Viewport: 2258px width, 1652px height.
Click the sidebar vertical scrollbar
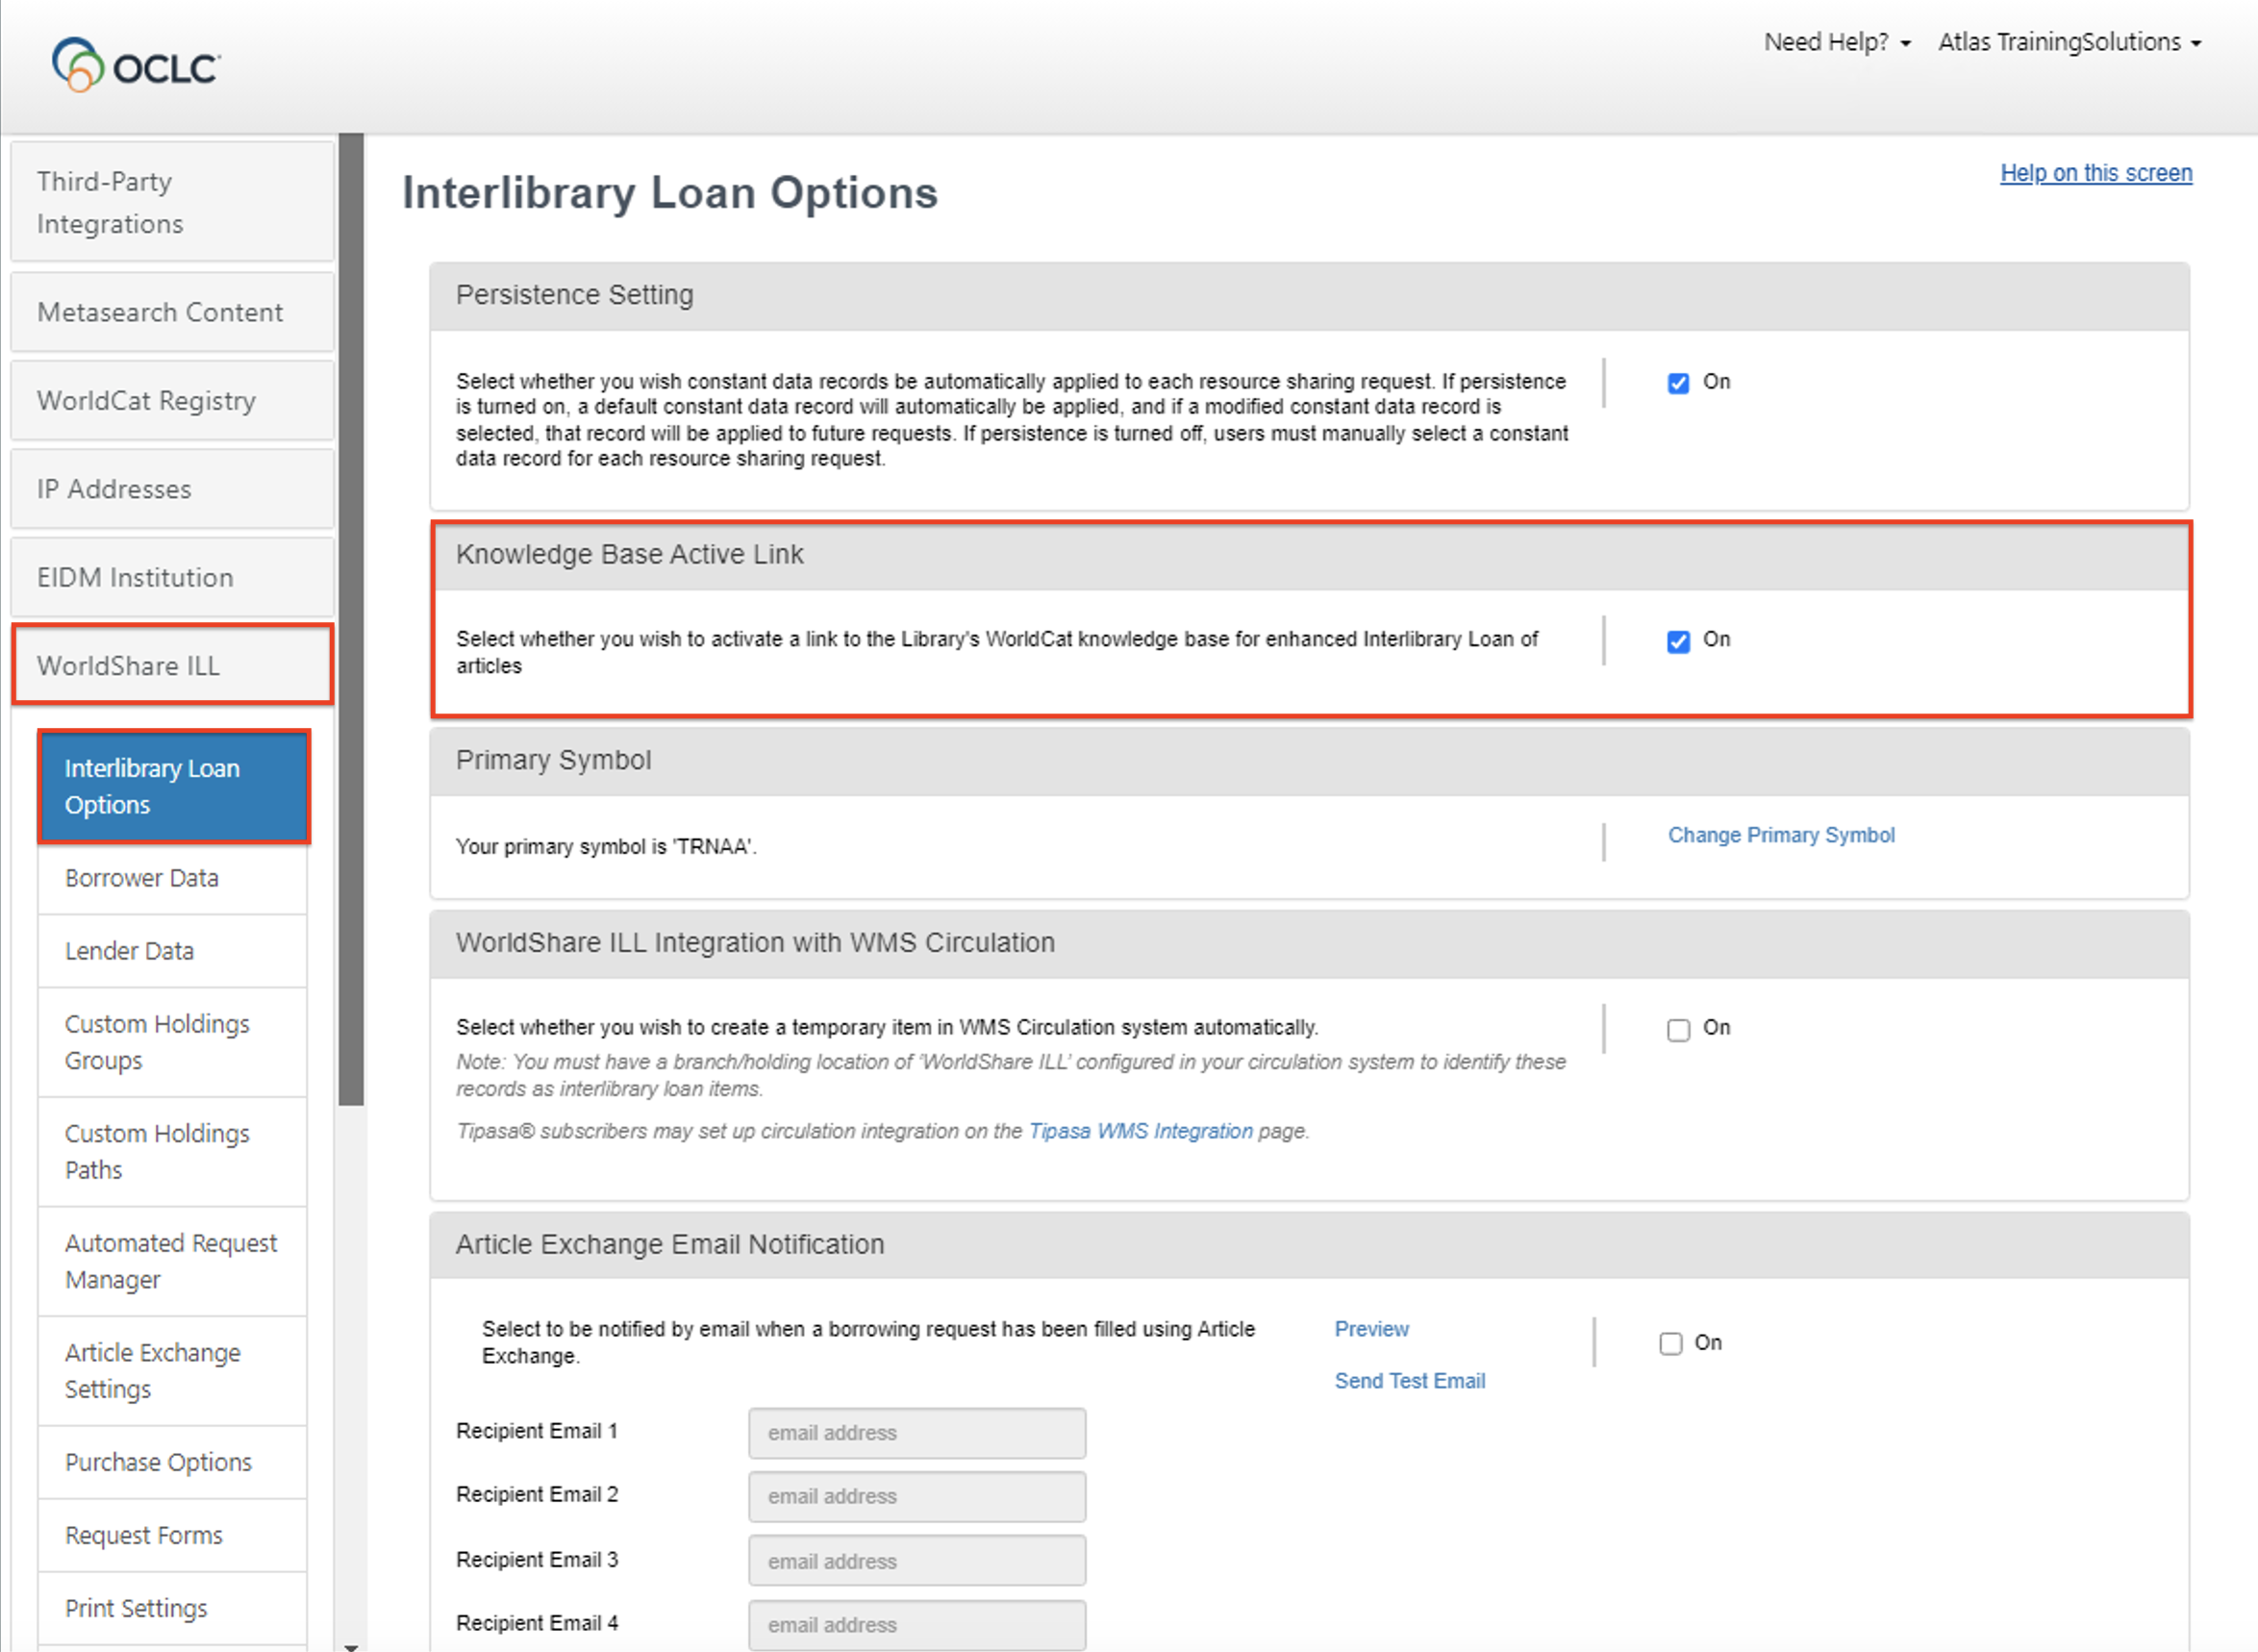(351, 620)
